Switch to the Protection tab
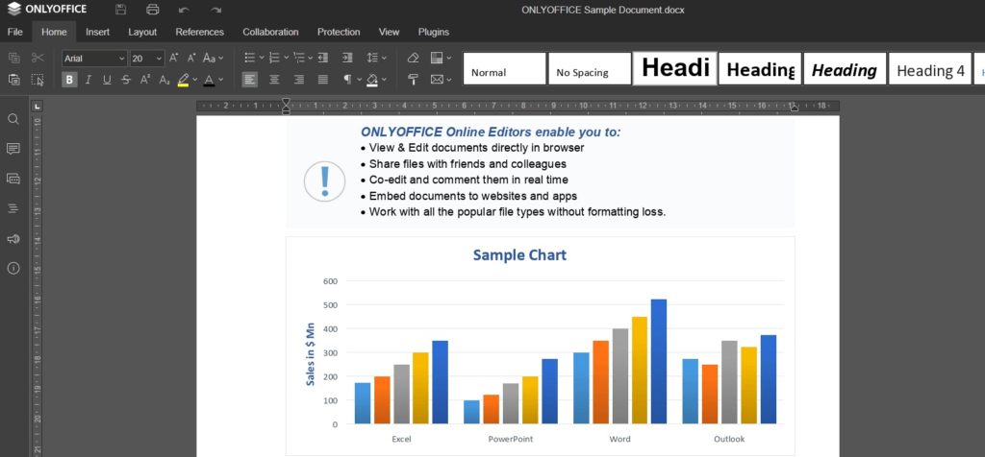 (339, 32)
